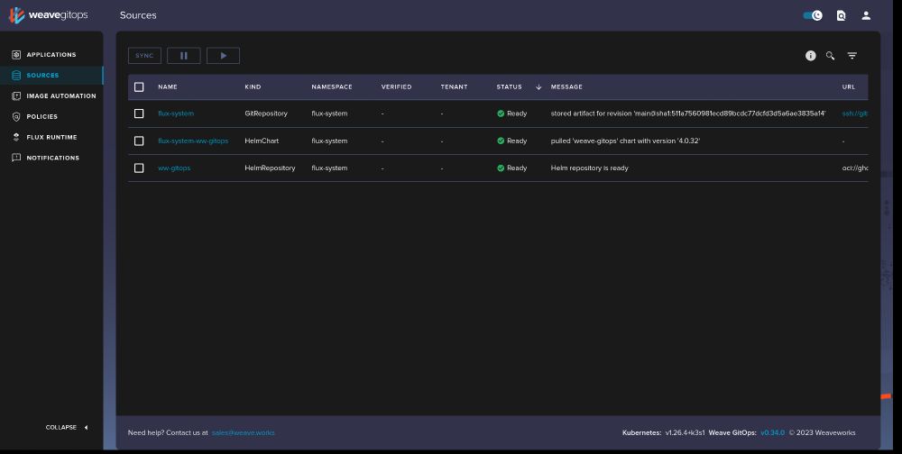Click green Ready check for flux-system
The width and height of the screenshot is (902, 454).
(x=501, y=113)
